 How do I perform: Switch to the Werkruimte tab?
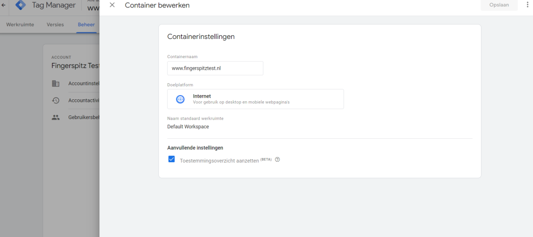tap(20, 24)
